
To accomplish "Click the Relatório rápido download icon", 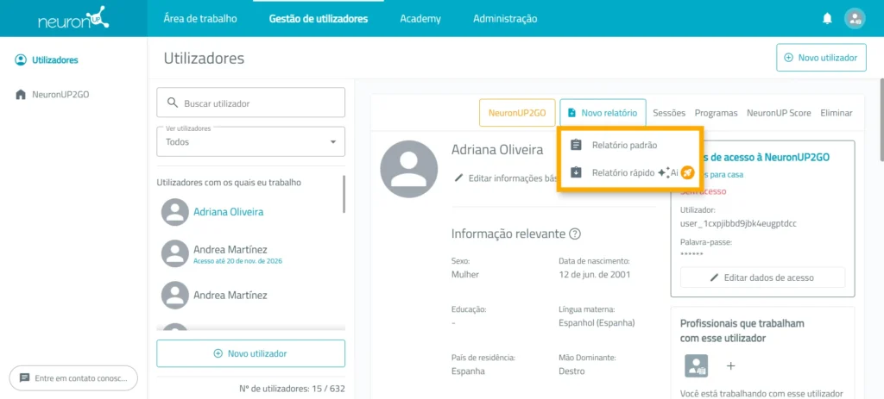I will click(576, 172).
